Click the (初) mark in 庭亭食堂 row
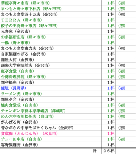This screenshot has width=136, height=154. [x=122, y=71]
